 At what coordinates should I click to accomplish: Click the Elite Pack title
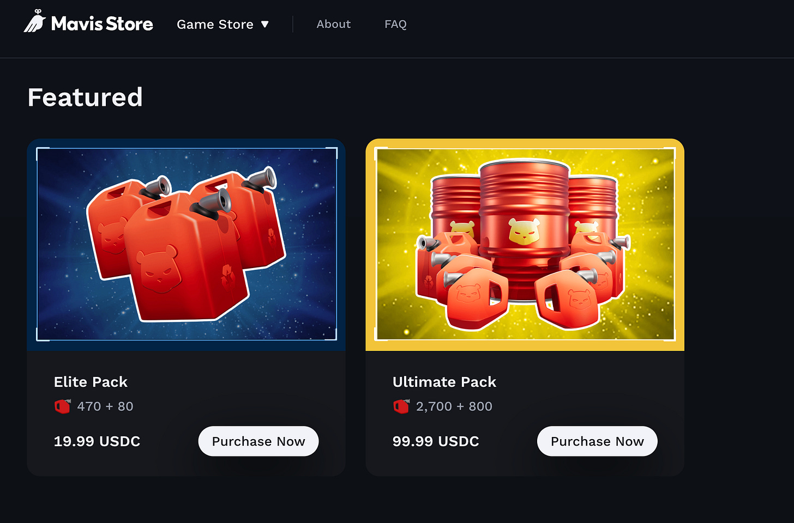[x=91, y=382]
